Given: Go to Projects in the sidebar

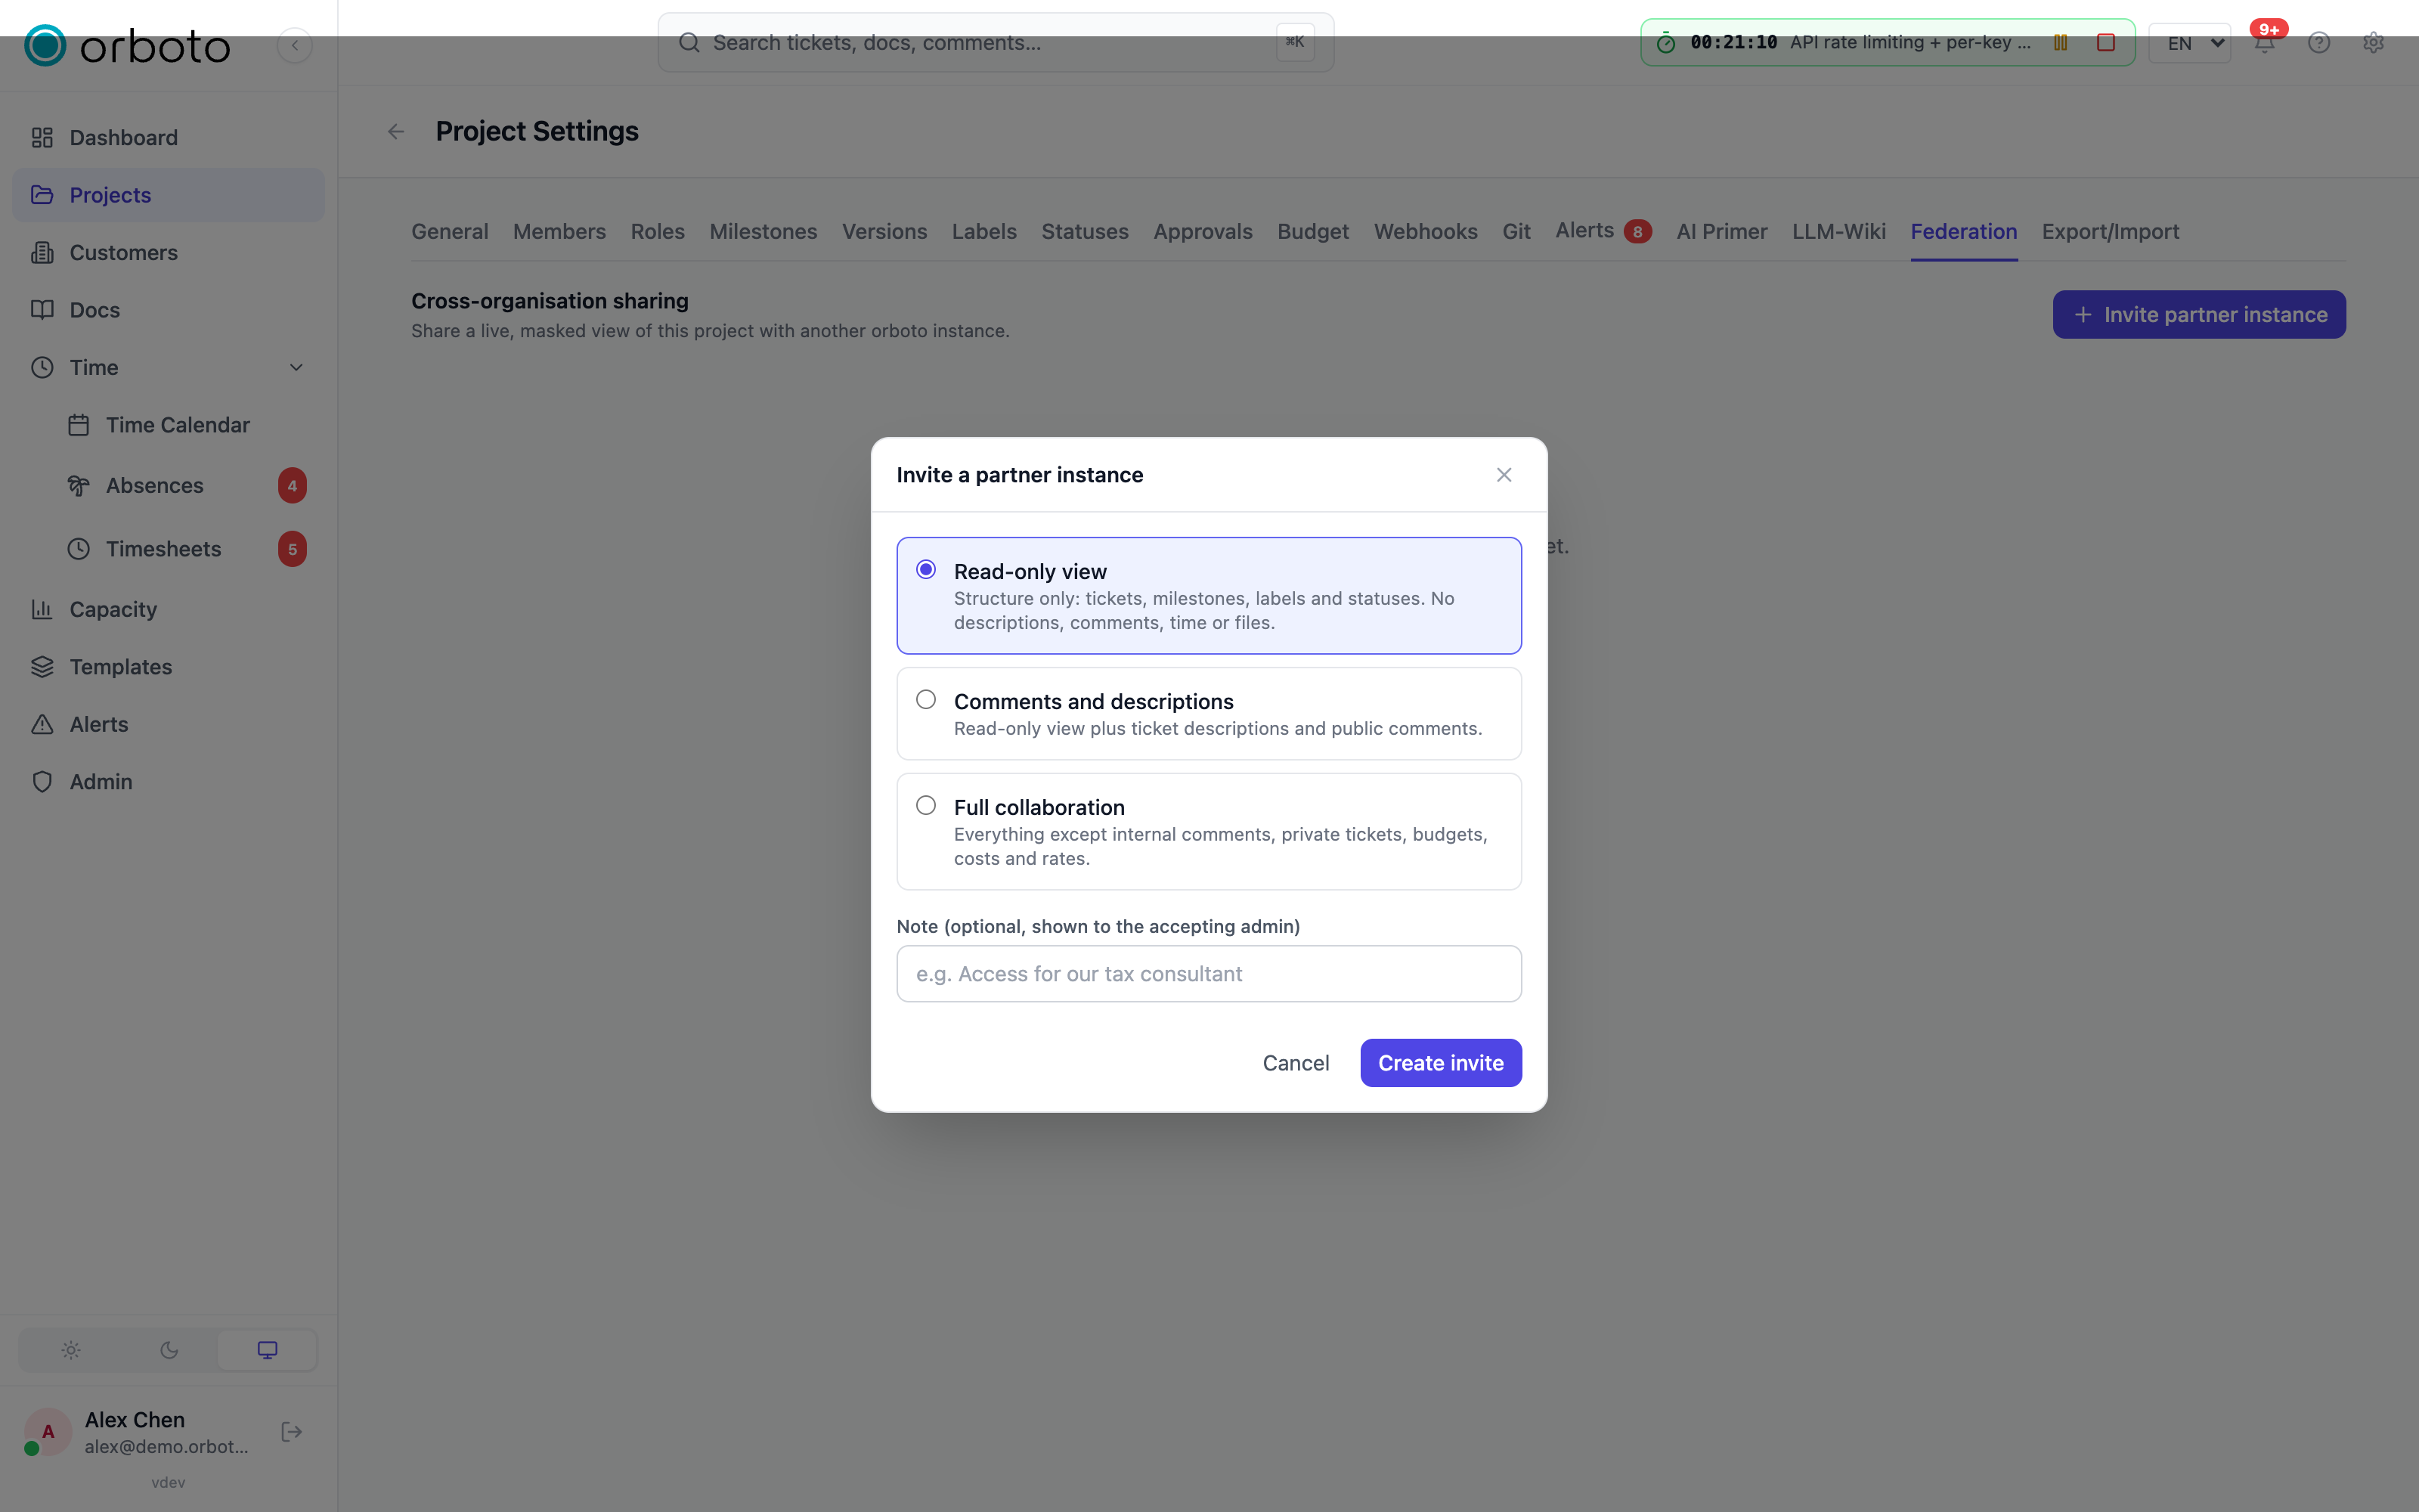Looking at the screenshot, I should [168, 195].
